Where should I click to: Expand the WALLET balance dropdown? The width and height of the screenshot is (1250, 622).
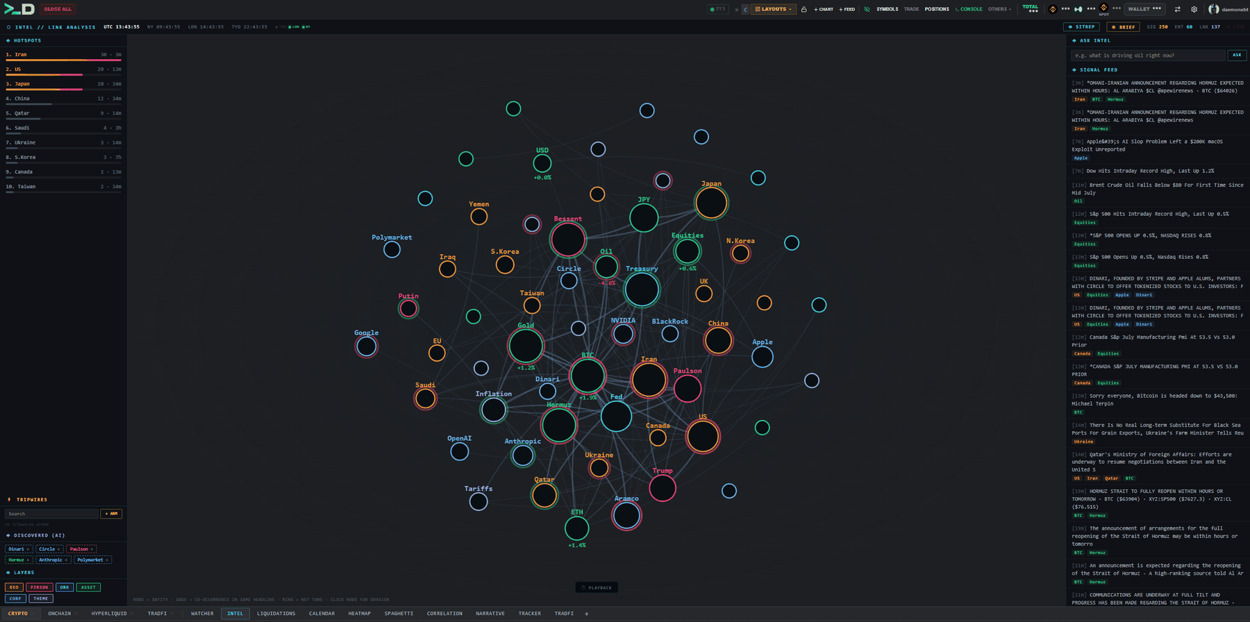coord(1144,9)
